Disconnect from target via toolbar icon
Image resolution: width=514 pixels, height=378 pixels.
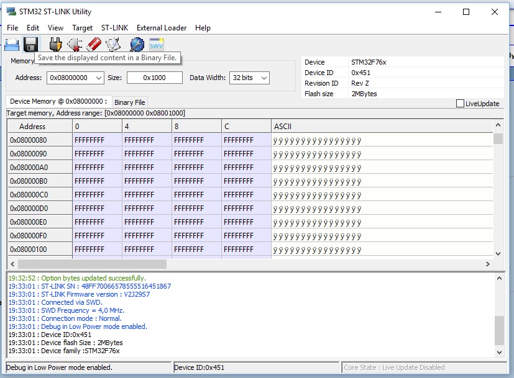click(x=75, y=45)
